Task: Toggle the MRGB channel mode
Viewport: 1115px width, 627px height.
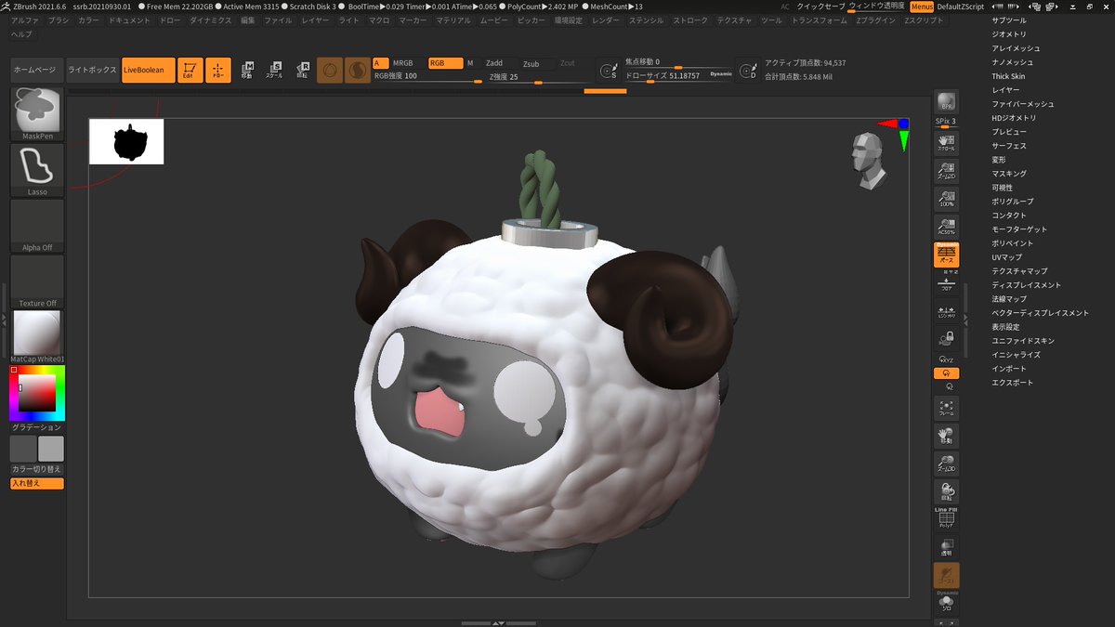Action: point(403,63)
